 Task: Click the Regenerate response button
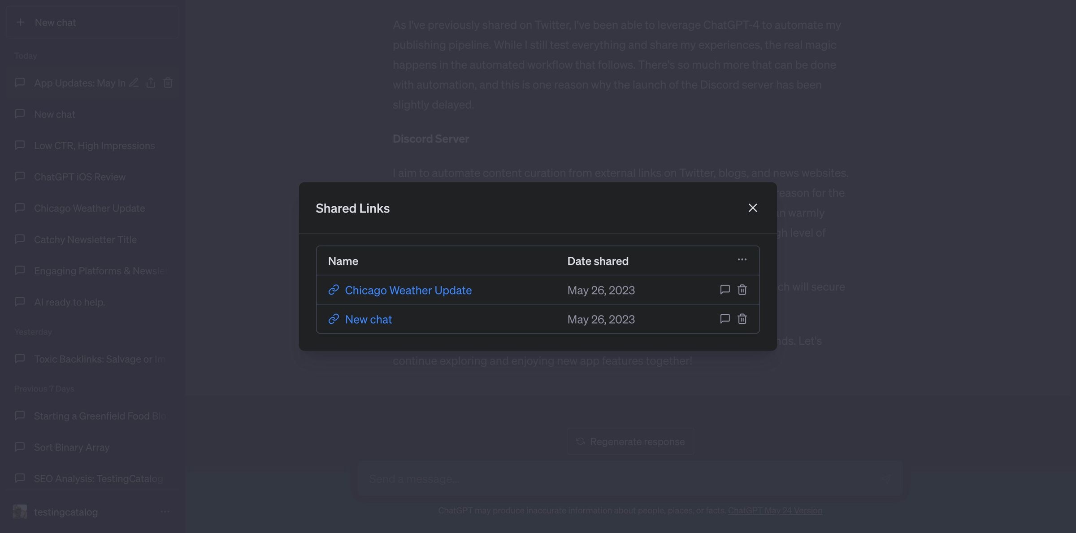[x=630, y=441]
